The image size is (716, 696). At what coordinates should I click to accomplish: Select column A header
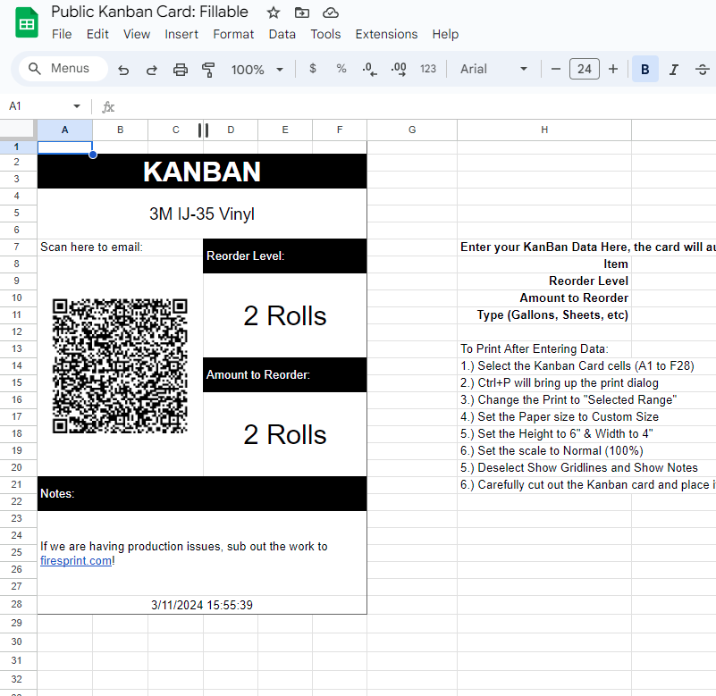click(65, 130)
